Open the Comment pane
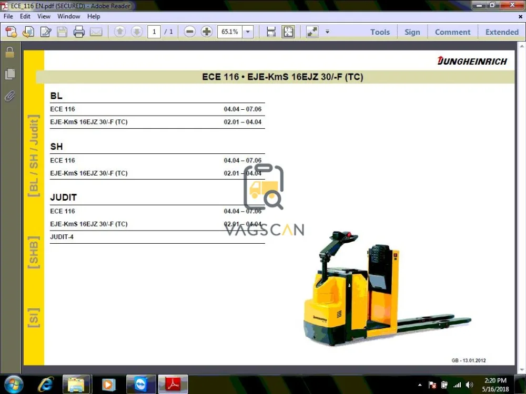This screenshot has width=526, height=394. pyautogui.click(x=452, y=32)
